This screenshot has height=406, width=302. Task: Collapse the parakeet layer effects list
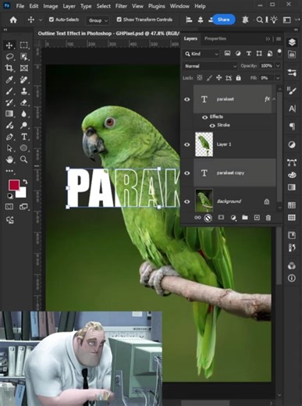click(274, 99)
